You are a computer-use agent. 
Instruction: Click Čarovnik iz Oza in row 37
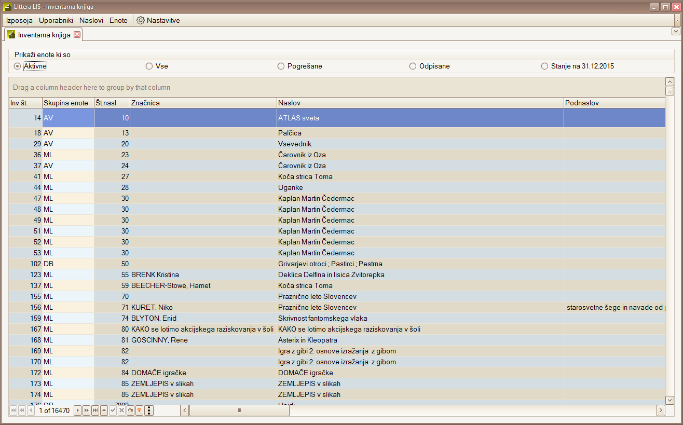coord(420,166)
